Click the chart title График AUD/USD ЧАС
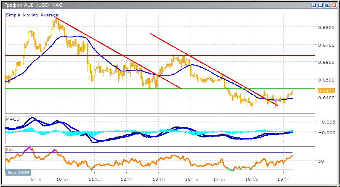Image resolution: width=340 pixels, height=187 pixels. coord(29,5)
